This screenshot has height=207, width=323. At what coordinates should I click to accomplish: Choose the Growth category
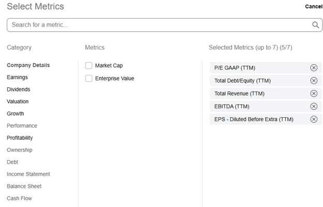point(16,114)
